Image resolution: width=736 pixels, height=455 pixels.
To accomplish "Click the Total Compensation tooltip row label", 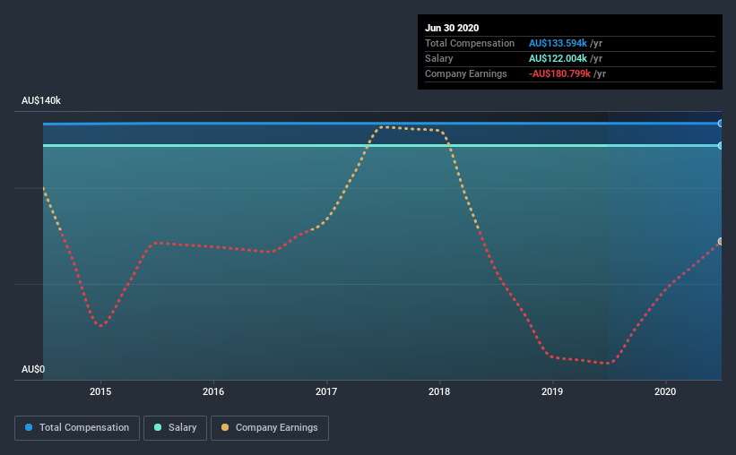I will click(x=470, y=43).
